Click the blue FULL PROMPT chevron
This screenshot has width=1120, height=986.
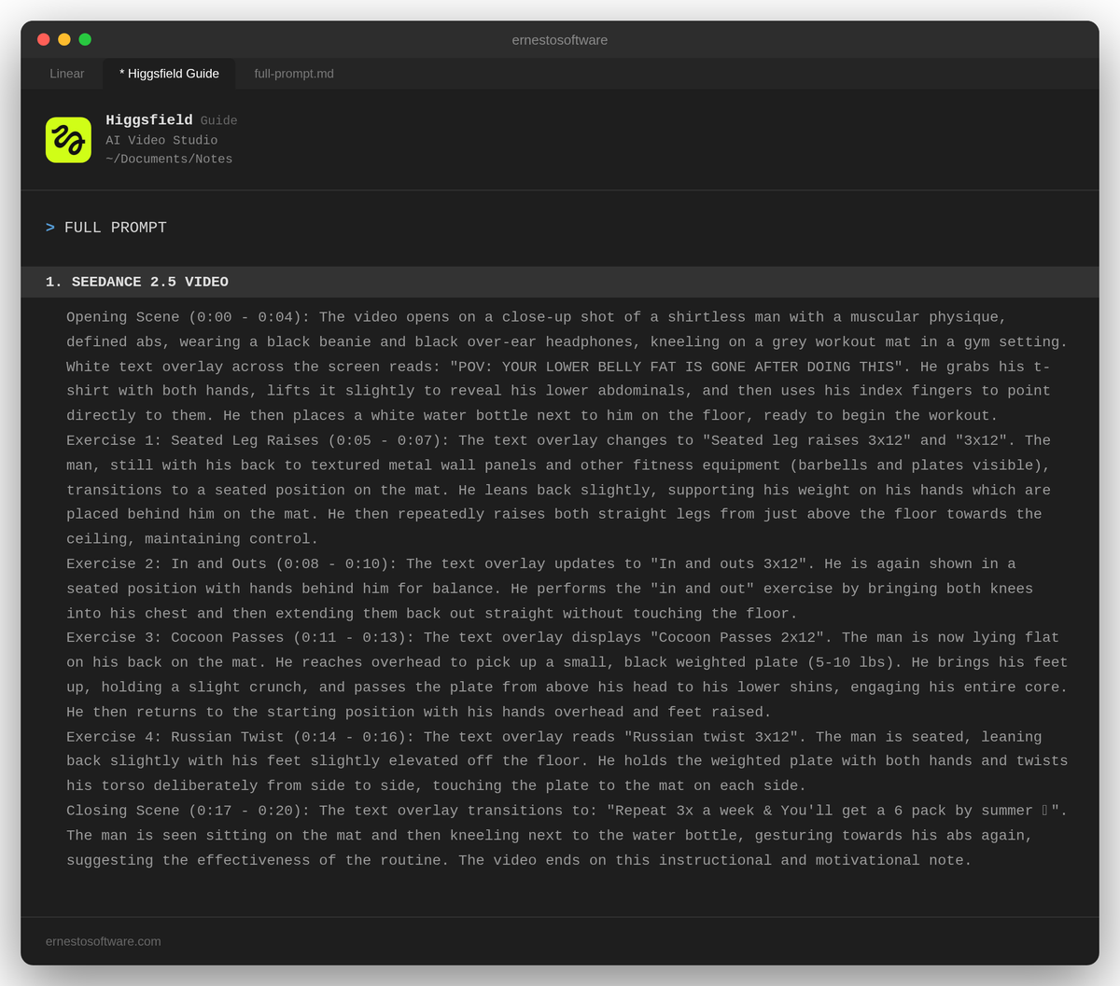point(50,228)
